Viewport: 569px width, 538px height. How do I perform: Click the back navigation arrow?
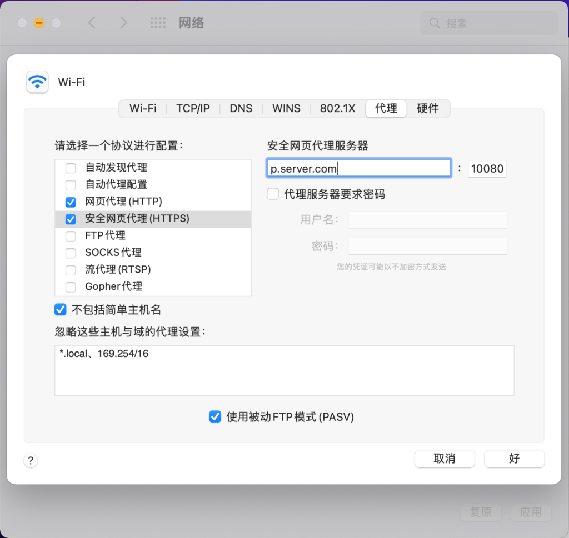(92, 23)
